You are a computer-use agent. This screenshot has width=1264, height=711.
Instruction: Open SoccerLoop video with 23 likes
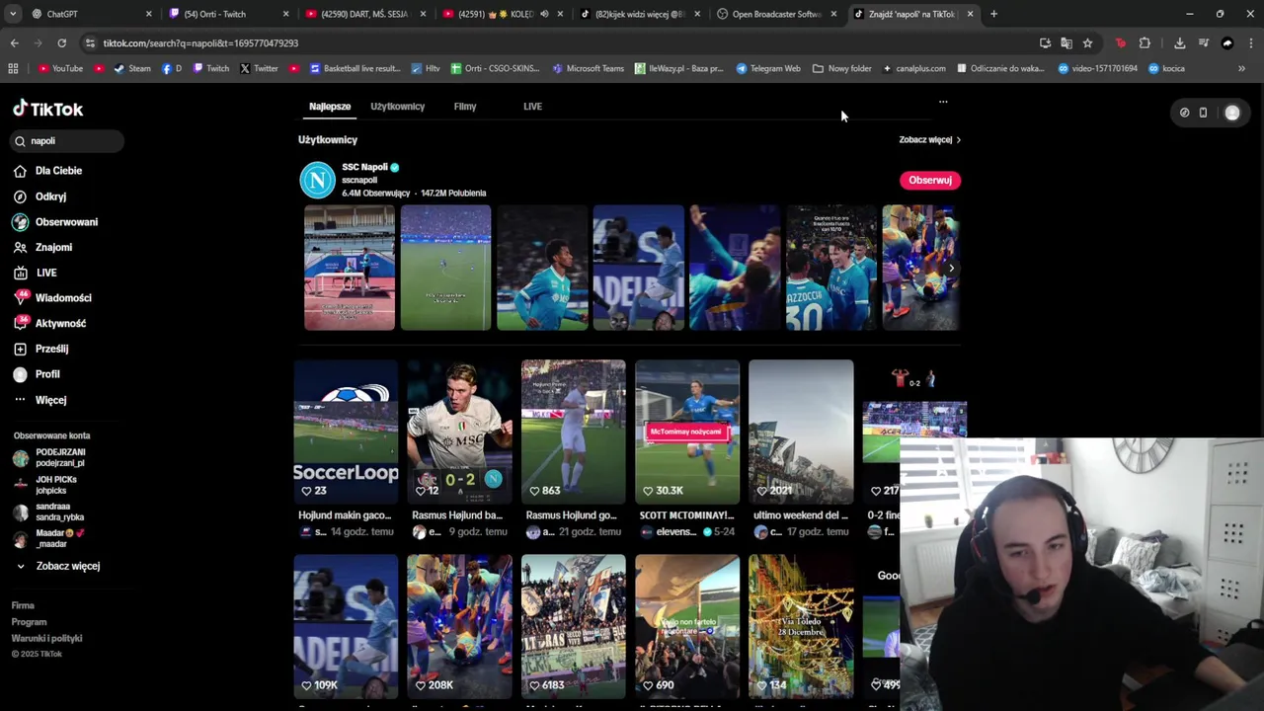click(346, 433)
